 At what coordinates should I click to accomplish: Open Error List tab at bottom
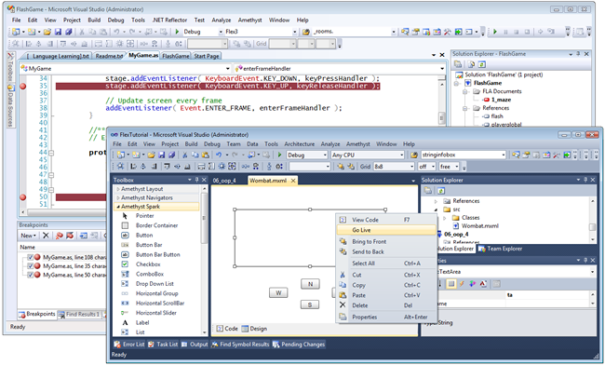(x=129, y=345)
